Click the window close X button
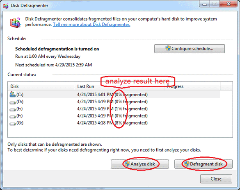240x190 pixels. pyautogui.click(x=229, y=4)
